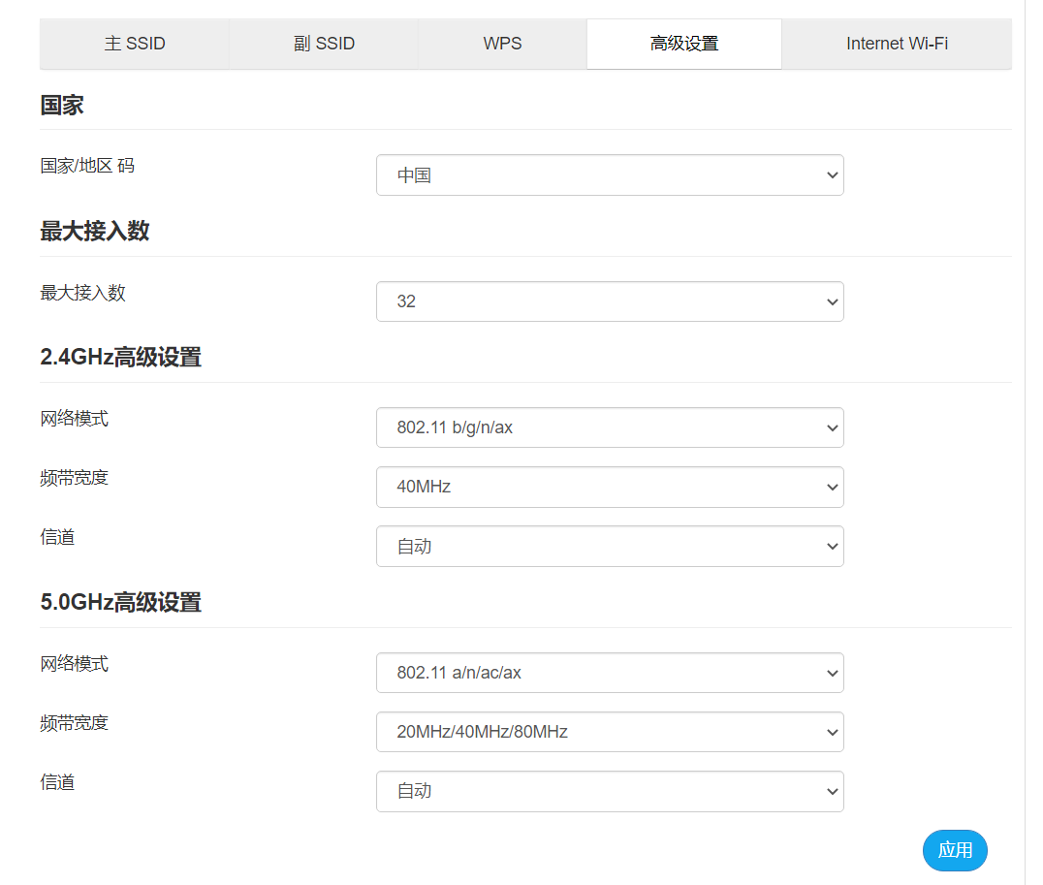The image size is (1043, 885).
Task: Open the Internet Wi-Fi tab
Action: pyautogui.click(x=897, y=44)
